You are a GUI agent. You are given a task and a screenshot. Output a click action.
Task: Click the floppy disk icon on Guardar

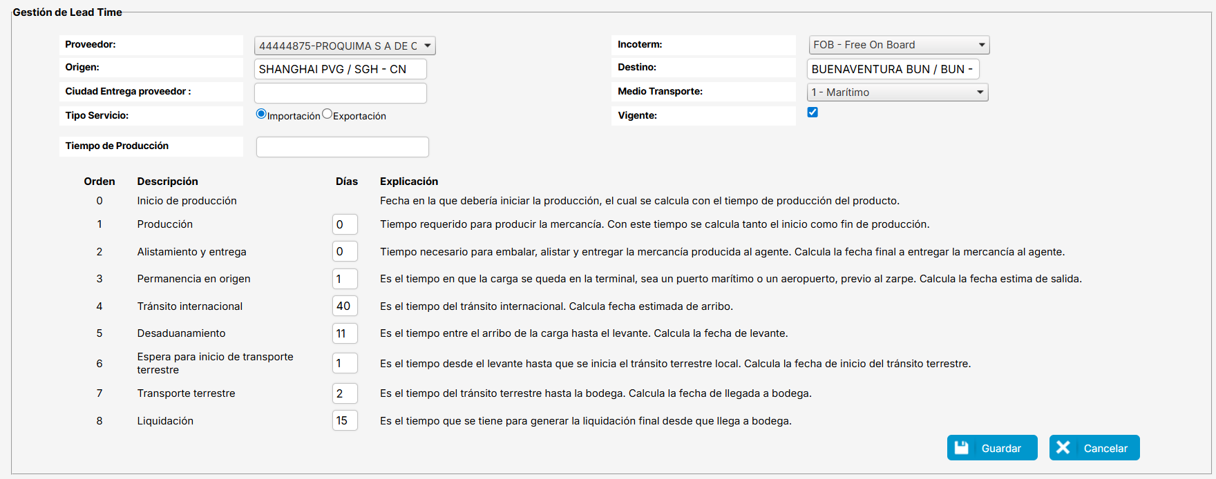[x=962, y=448]
